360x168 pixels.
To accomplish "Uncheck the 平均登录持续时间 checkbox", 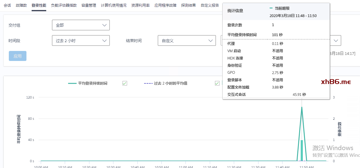I will coord(125,83).
